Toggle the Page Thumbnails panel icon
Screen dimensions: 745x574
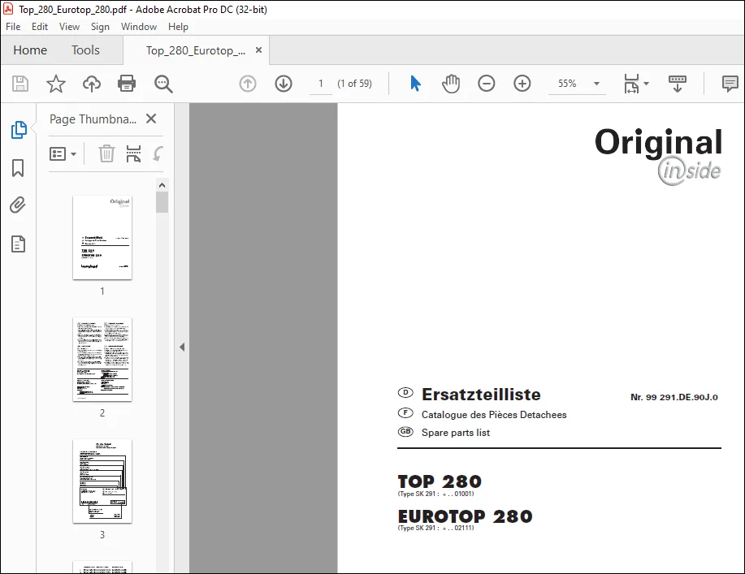coord(19,130)
